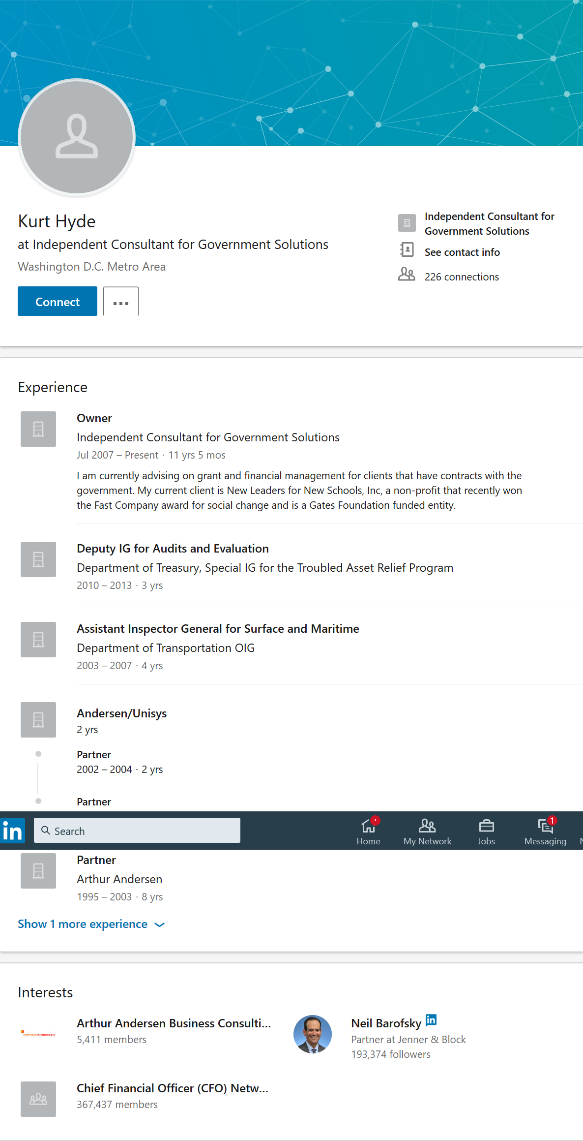Click the 193,374 followers text
This screenshot has height=1141, width=583.
pyautogui.click(x=391, y=1054)
